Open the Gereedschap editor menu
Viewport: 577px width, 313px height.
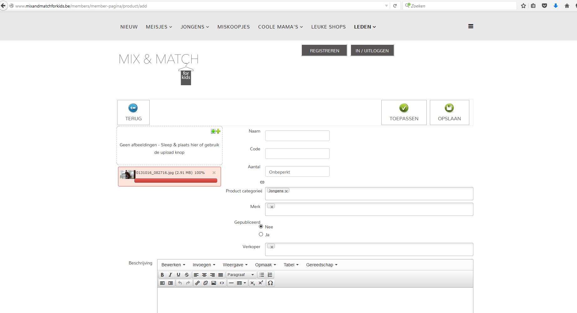(x=322, y=265)
